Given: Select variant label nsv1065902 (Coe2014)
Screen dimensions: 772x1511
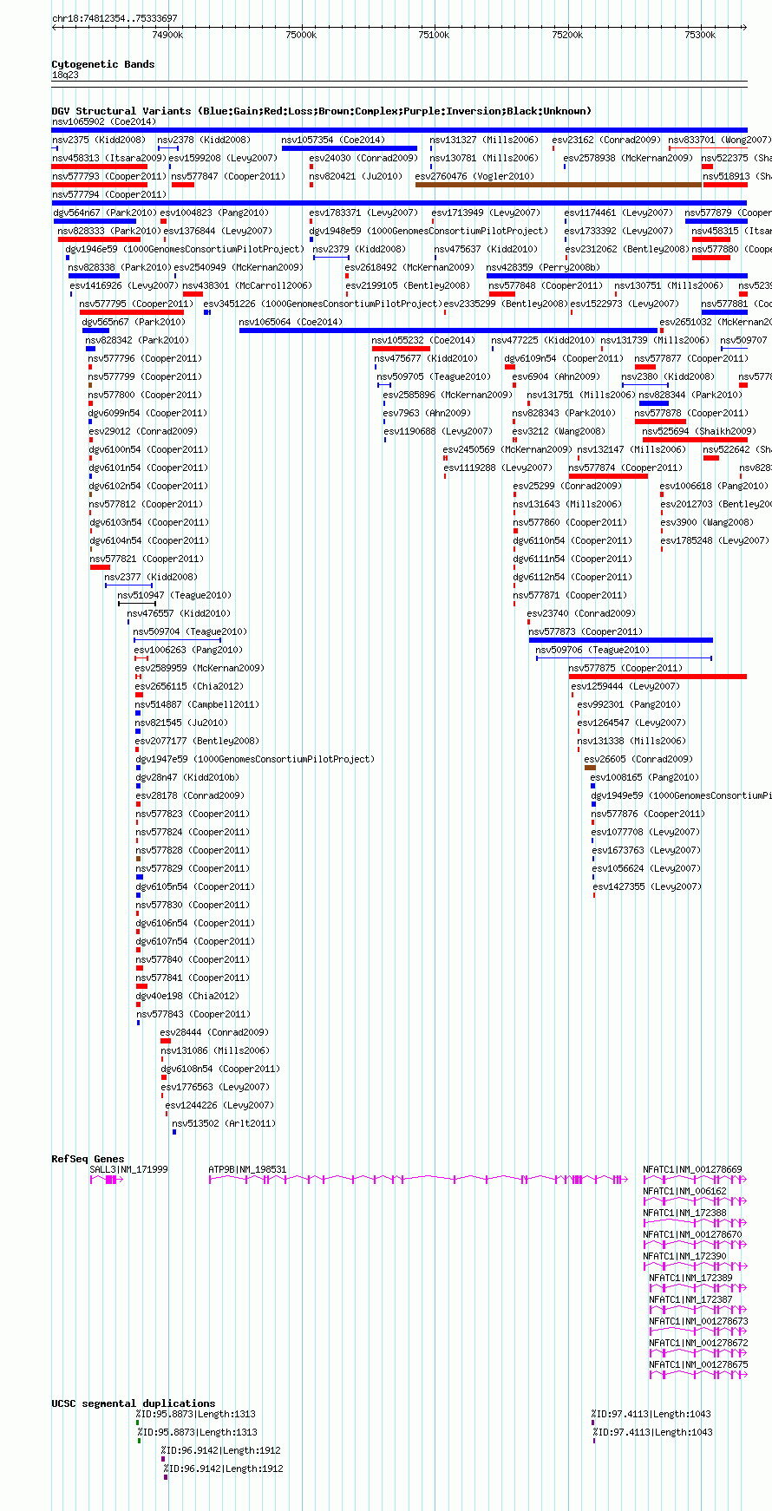Looking at the screenshot, I should tap(104, 121).
